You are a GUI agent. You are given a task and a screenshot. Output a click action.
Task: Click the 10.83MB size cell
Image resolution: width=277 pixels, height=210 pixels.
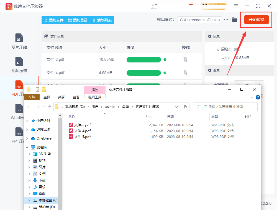(107, 59)
